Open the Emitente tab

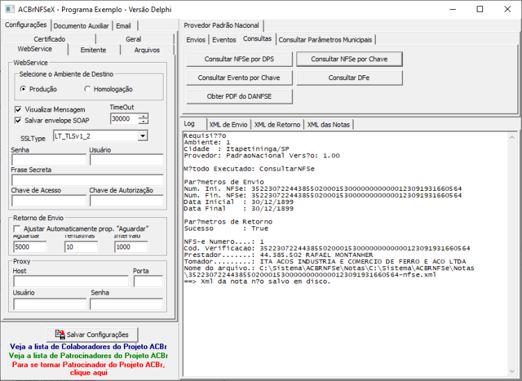coord(93,50)
